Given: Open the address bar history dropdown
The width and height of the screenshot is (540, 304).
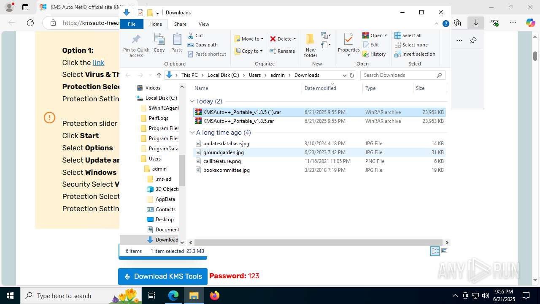Looking at the screenshot, I should click(x=344, y=75).
